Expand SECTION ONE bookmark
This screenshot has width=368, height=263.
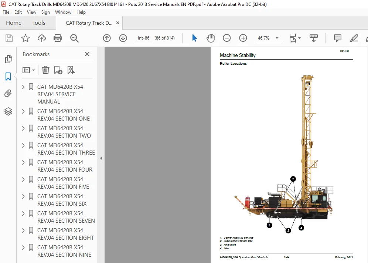(23, 111)
